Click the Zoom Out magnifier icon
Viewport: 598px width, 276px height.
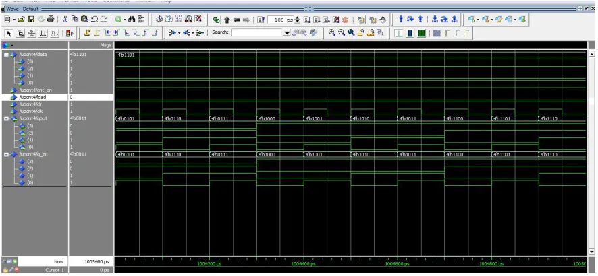point(342,33)
